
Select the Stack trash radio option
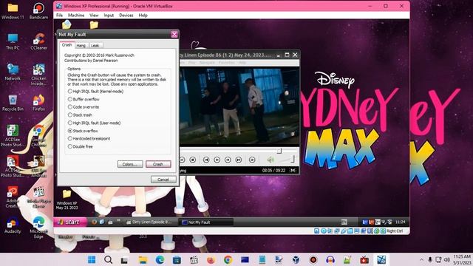(x=80, y=115)
